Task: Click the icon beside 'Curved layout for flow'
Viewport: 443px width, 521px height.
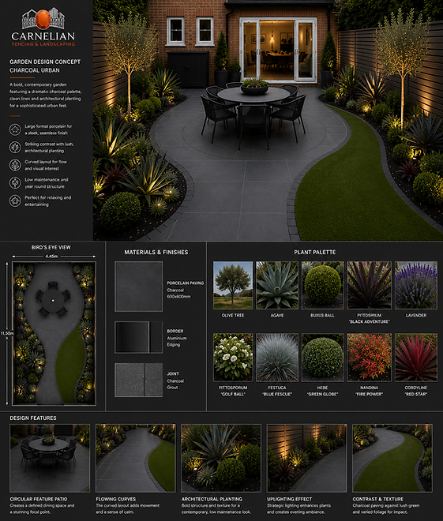Action: pyautogui.click(x=15, y=165)
